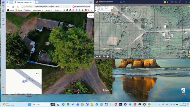Open the WebMoney bookmark
This screenshot has width=190, height=107.
27,10
